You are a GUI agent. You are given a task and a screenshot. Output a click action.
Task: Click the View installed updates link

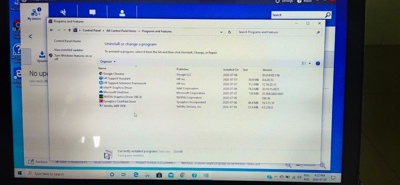coord(68,50)
